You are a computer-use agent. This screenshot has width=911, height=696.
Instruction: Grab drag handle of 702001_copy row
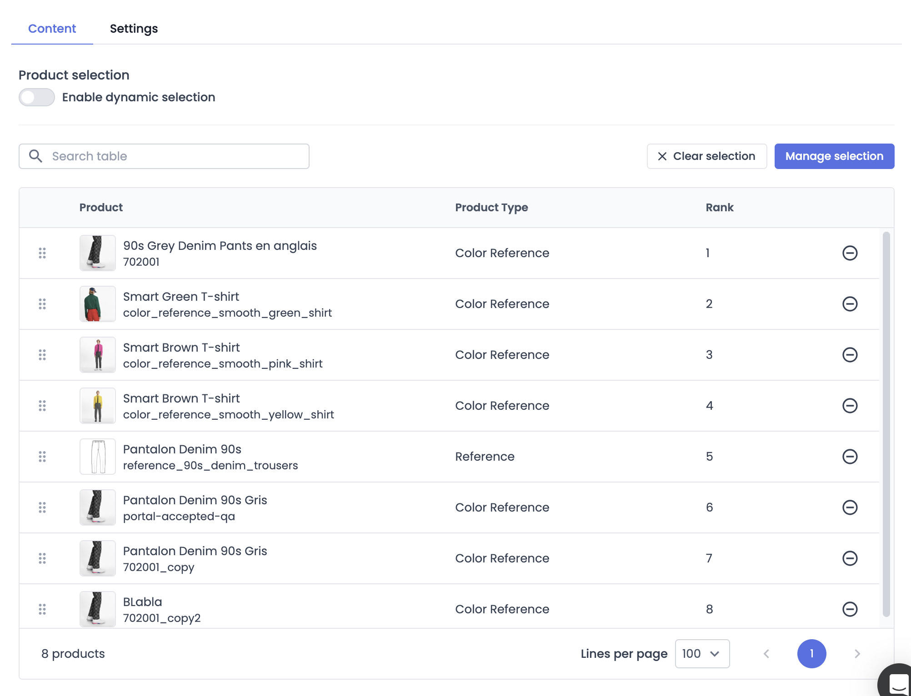click(x=42, y=558)
